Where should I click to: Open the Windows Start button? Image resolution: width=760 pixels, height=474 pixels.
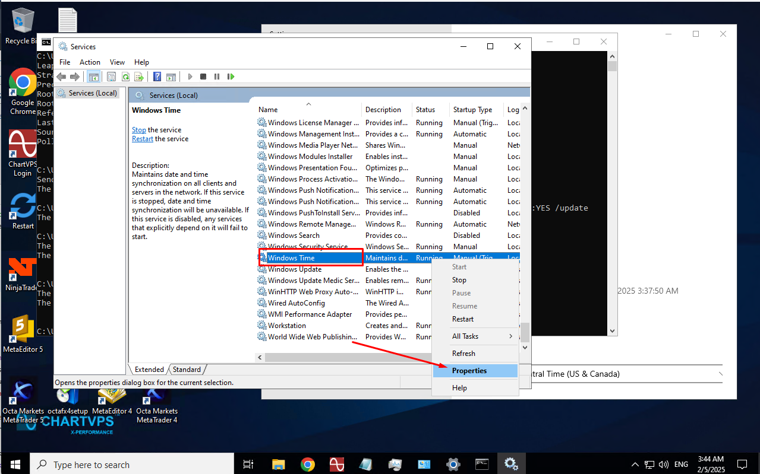coord(14,464)
